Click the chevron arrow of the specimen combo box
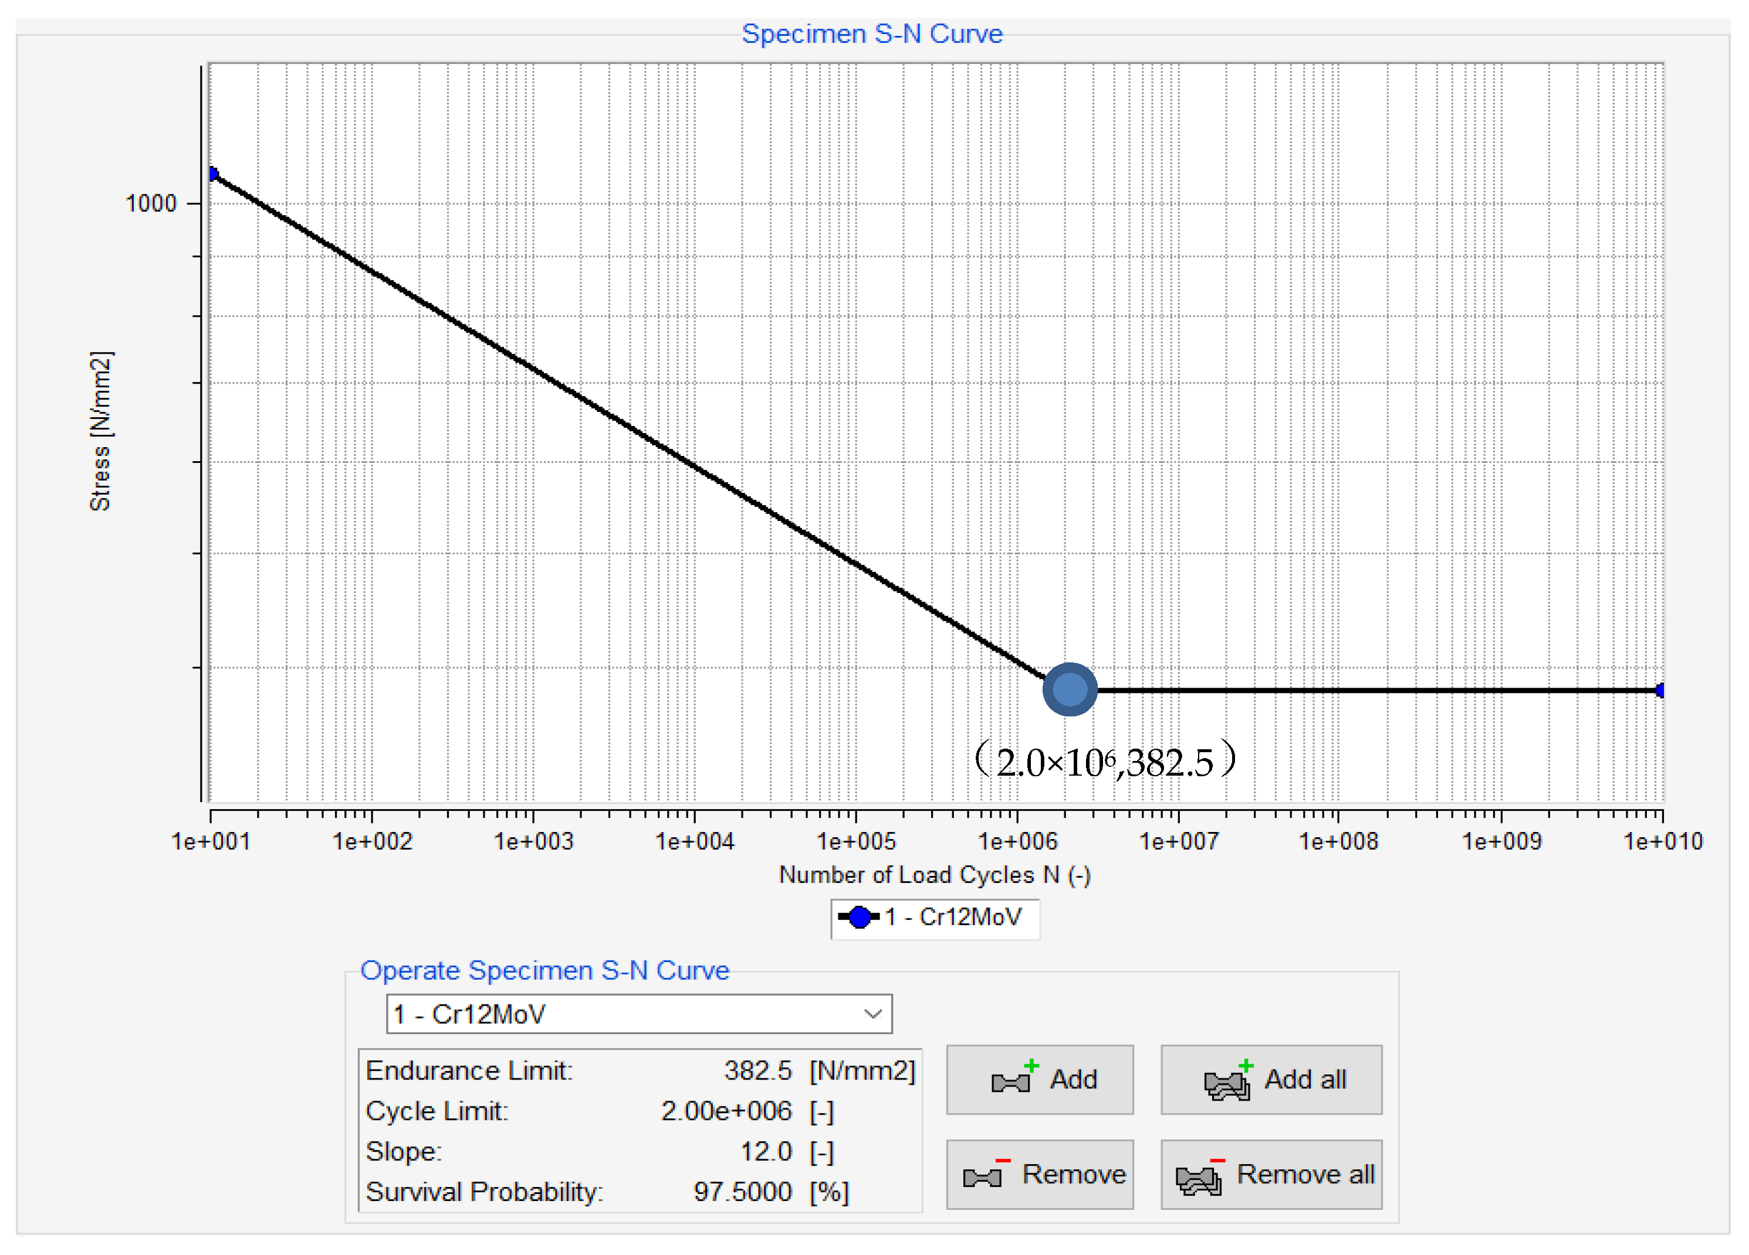1749x1255 pixels. point(872,1014)
